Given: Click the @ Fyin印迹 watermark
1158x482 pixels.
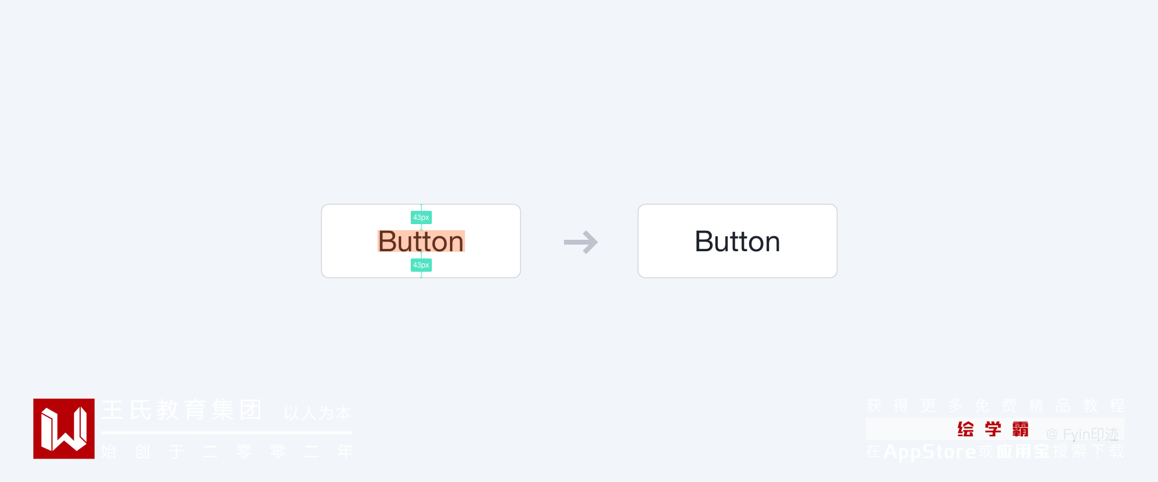Looking at the screenshot, I should pyautogui.click(x=1082, y=434).
